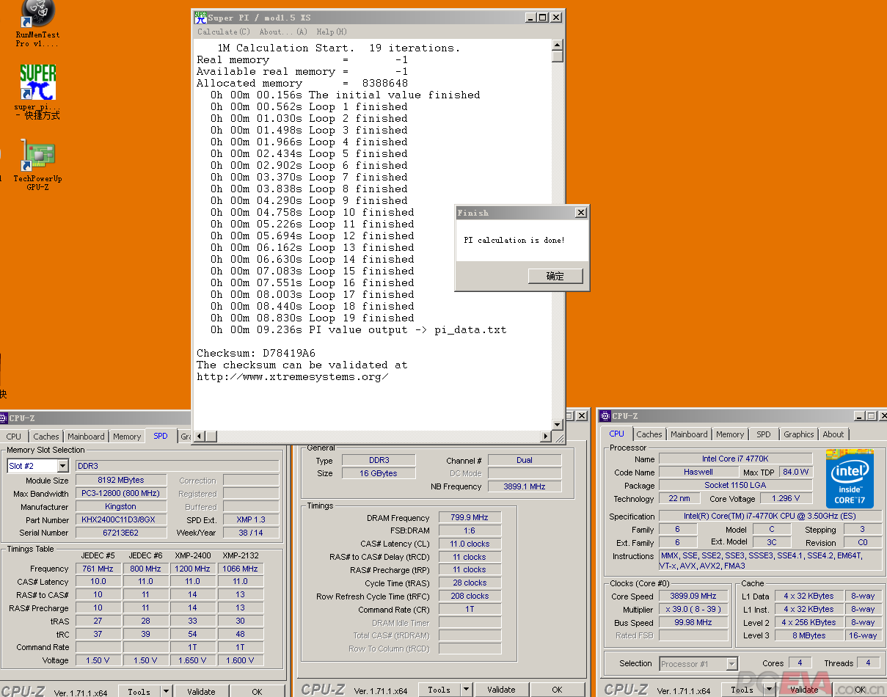Click Validate in the SPD CPU-Z window
Viewport: 887px width, 697px height.
tap(201, 691)
